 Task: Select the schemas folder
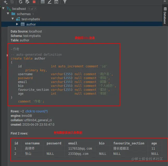pyautogui.click(x=24, y=14)
